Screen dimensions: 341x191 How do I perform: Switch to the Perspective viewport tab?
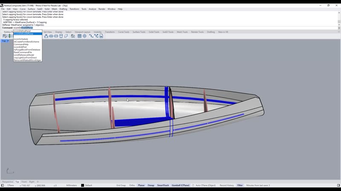click(x=8, y=182)
